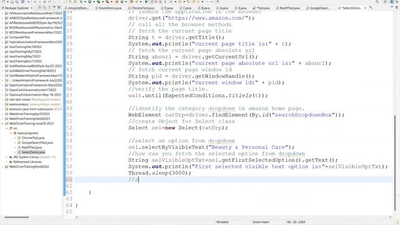
Task: Select project JavaTrainingDec192022
Action: (25, 47)
